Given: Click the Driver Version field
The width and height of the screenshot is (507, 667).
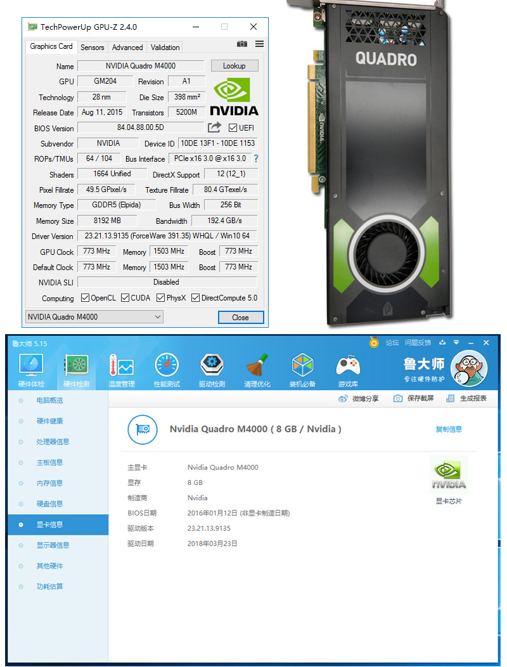Looking at the screenshot, I should click(167, 236).
